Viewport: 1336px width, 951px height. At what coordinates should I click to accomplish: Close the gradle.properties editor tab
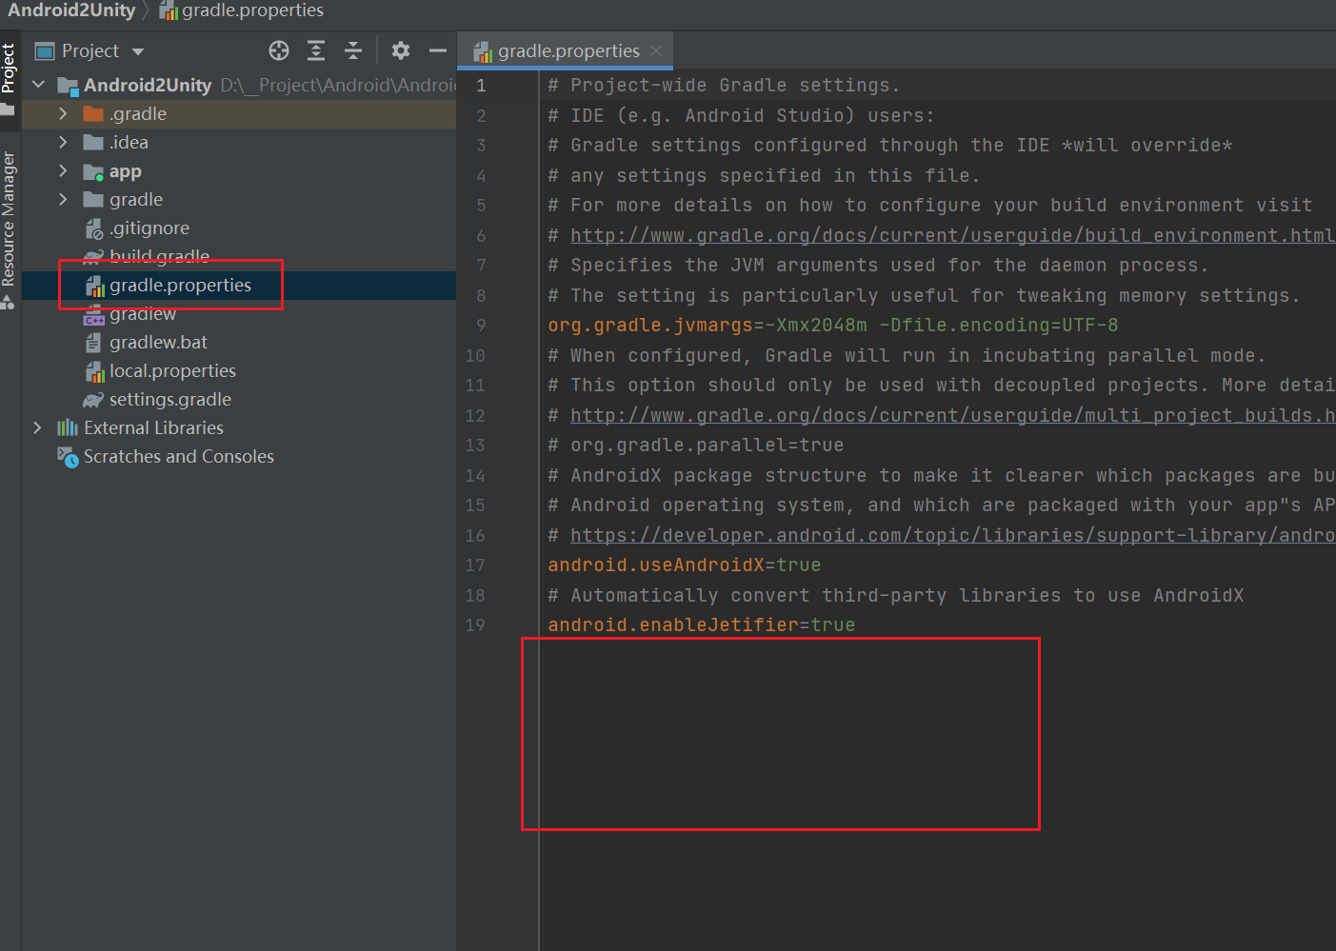pyautogui.click(x=656, y=50)
